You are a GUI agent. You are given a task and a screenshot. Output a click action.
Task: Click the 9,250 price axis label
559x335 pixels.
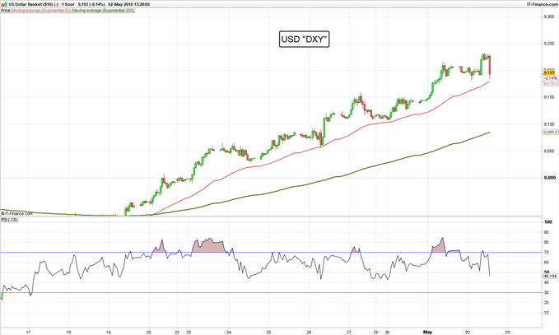click(548, 44)
